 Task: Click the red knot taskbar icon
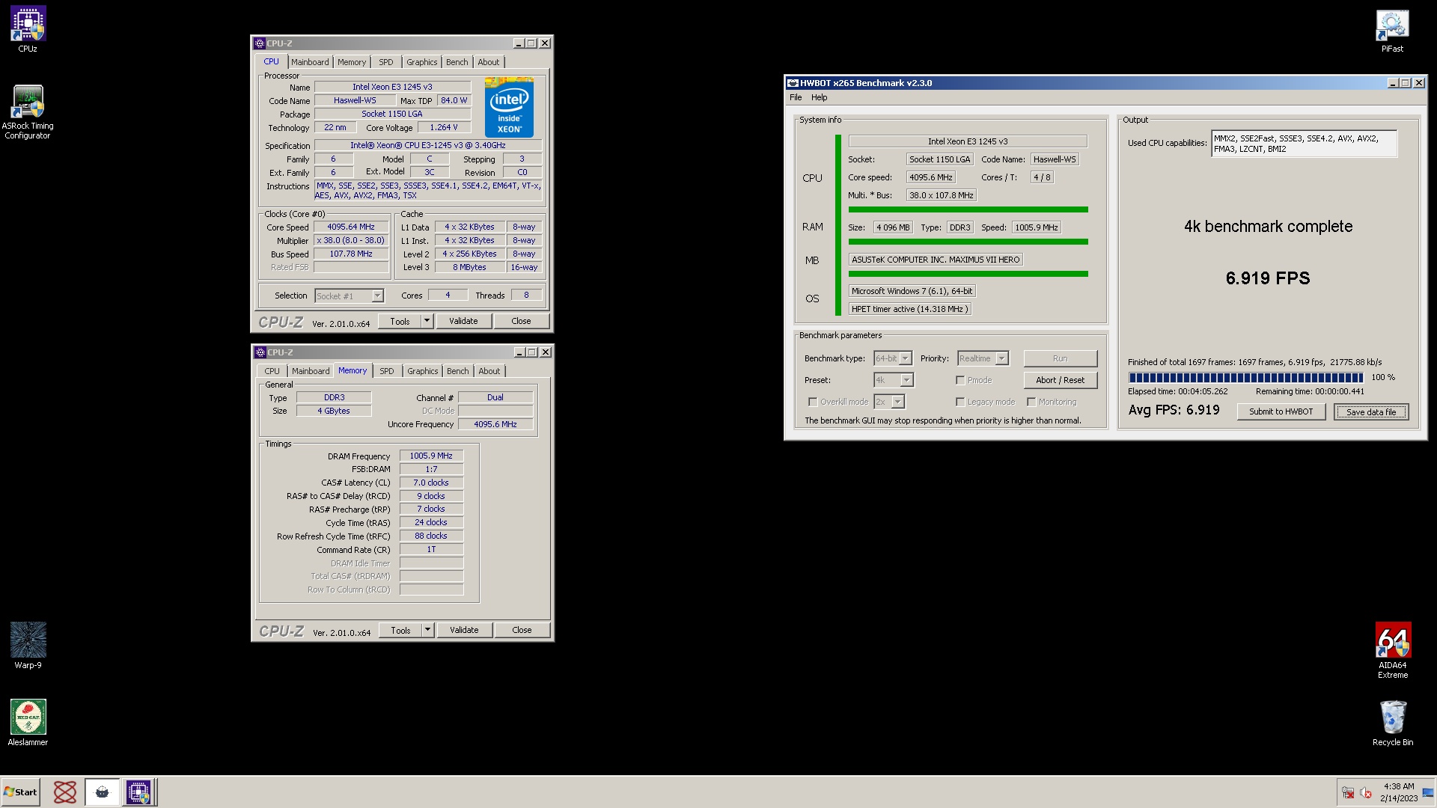tap(65, 792)
